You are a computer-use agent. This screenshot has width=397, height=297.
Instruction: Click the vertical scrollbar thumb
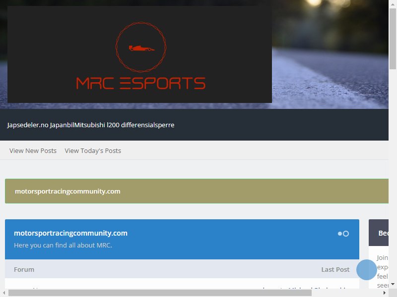tap(393, 39)
